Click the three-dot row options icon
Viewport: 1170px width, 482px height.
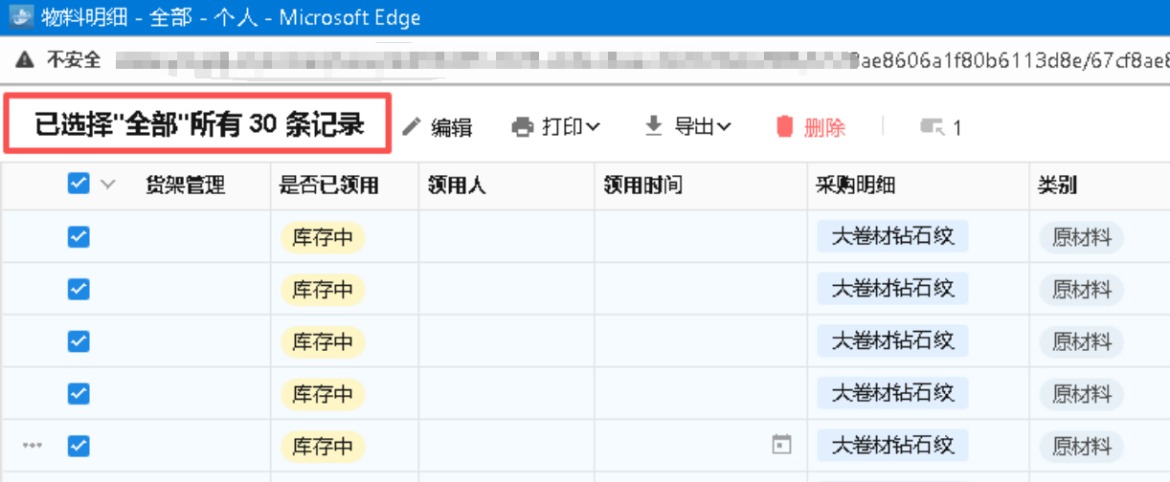(x=34, y=446)
